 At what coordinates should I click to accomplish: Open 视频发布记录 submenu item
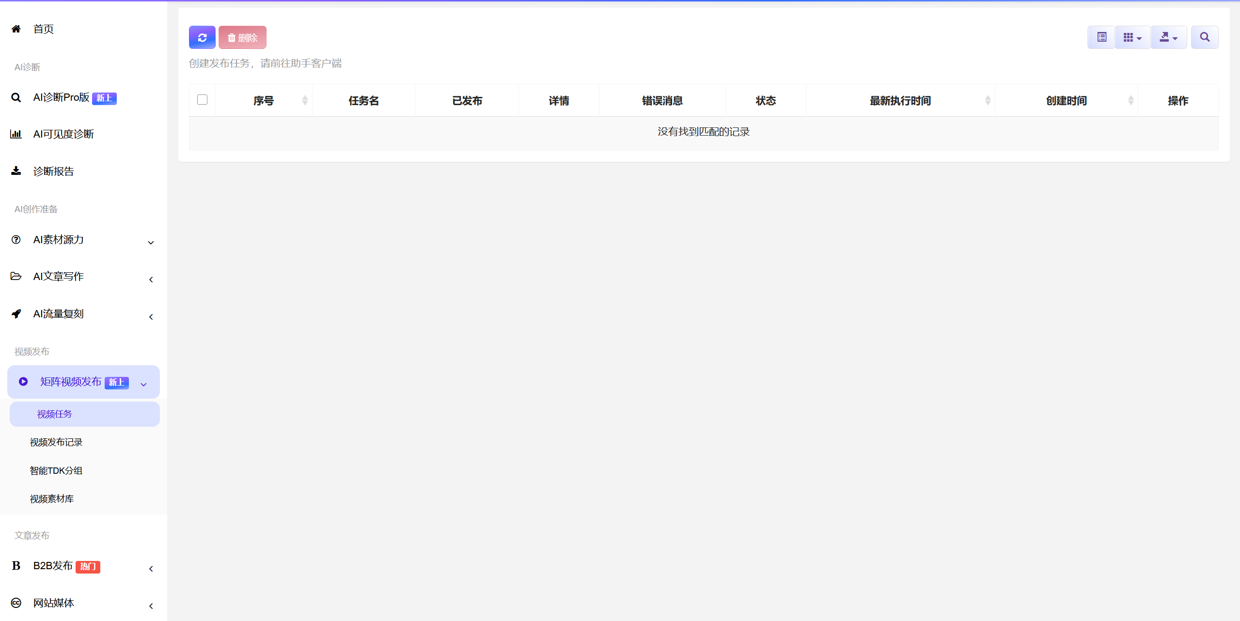tap(56, 442)
